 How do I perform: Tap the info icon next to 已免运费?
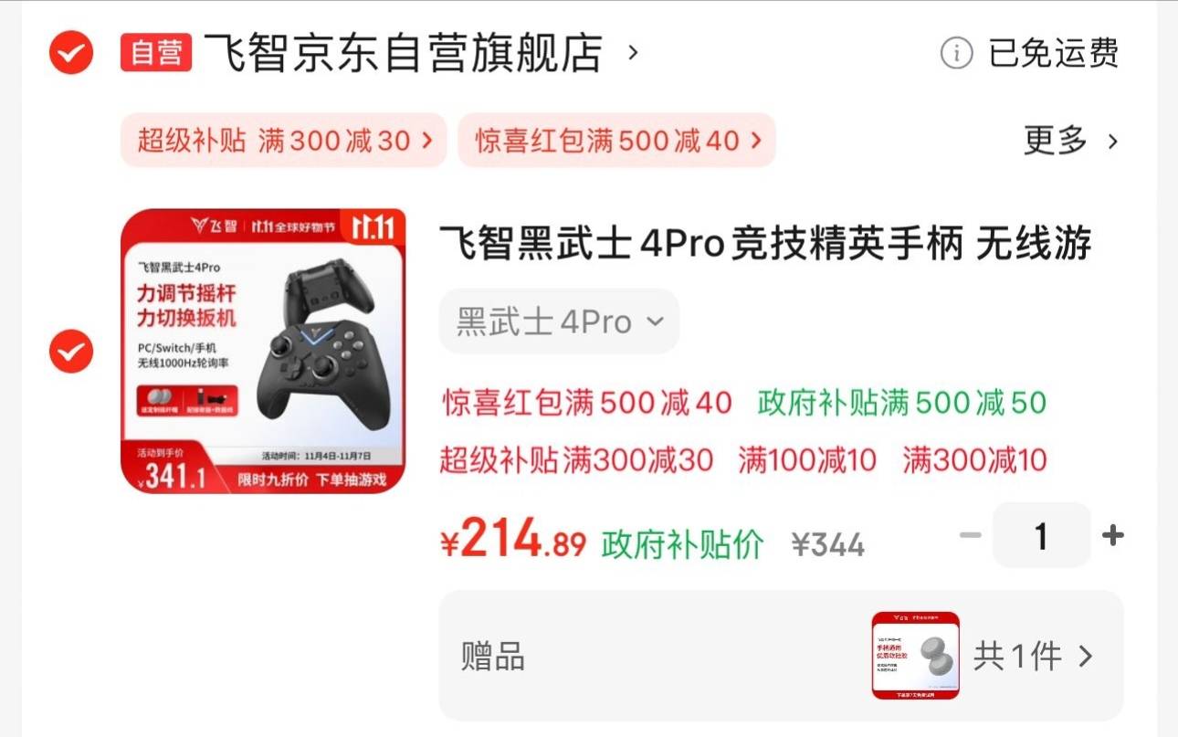coord(956,53)
